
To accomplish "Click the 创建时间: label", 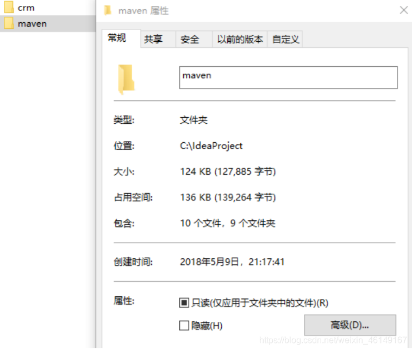I will (x=133, y=262).
